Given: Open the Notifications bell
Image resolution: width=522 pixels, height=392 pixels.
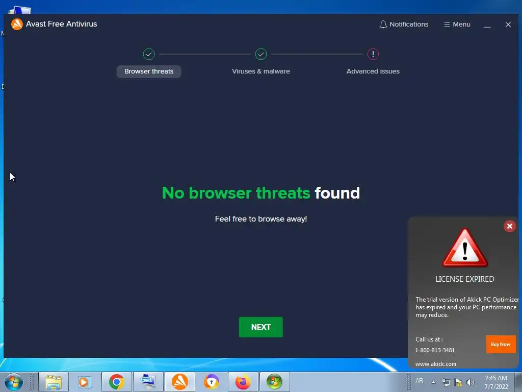Looking at the screenshot, I should pyautogui.click(x=404, y=24).
